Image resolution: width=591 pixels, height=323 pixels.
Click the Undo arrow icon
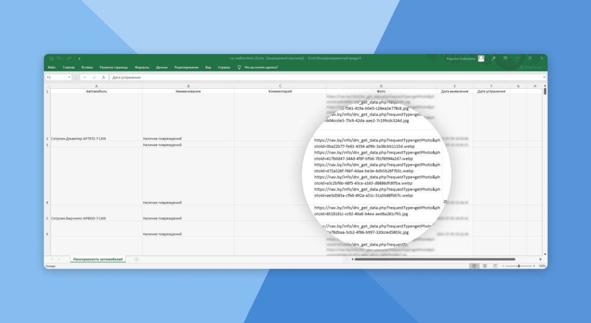[59, 58]
